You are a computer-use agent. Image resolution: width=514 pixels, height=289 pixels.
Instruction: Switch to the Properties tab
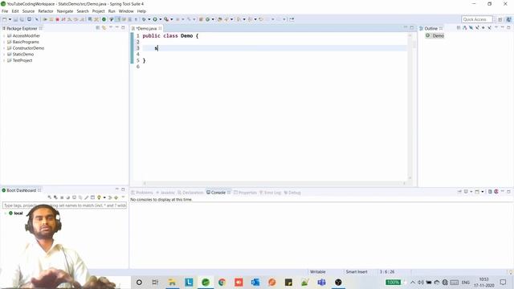tap(245, 193)
